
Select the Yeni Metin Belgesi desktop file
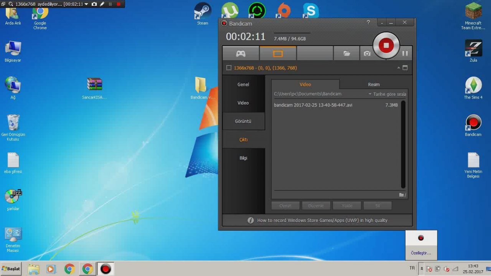473,165
